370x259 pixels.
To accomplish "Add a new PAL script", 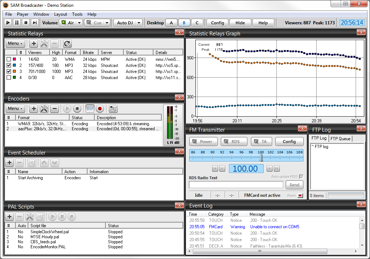I will coord(10,217).
